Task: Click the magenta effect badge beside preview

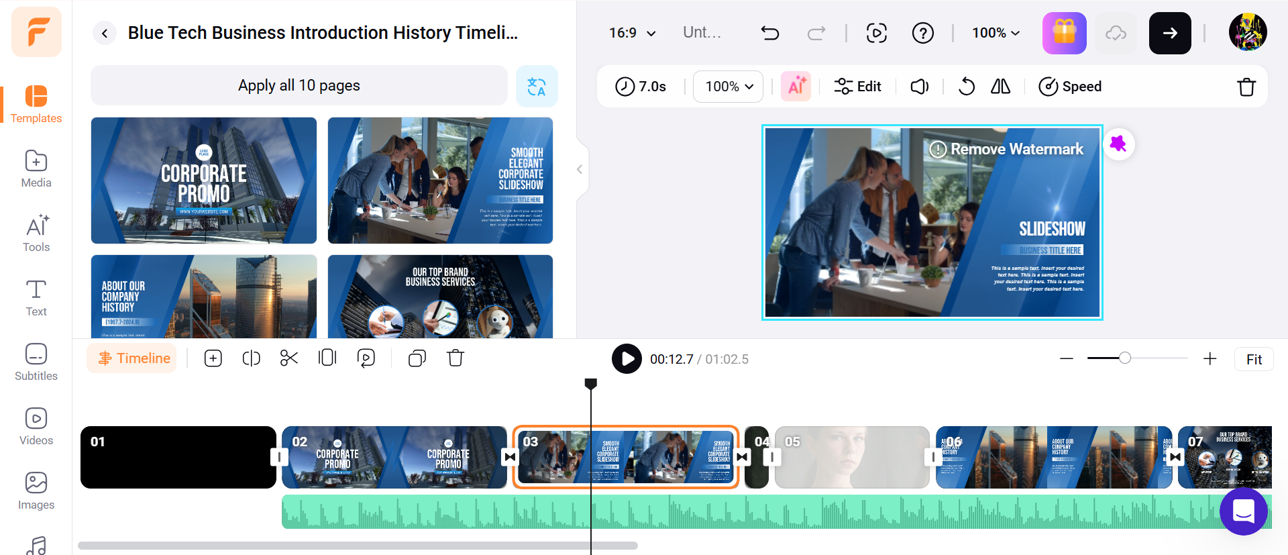Action: [1118, 144]
